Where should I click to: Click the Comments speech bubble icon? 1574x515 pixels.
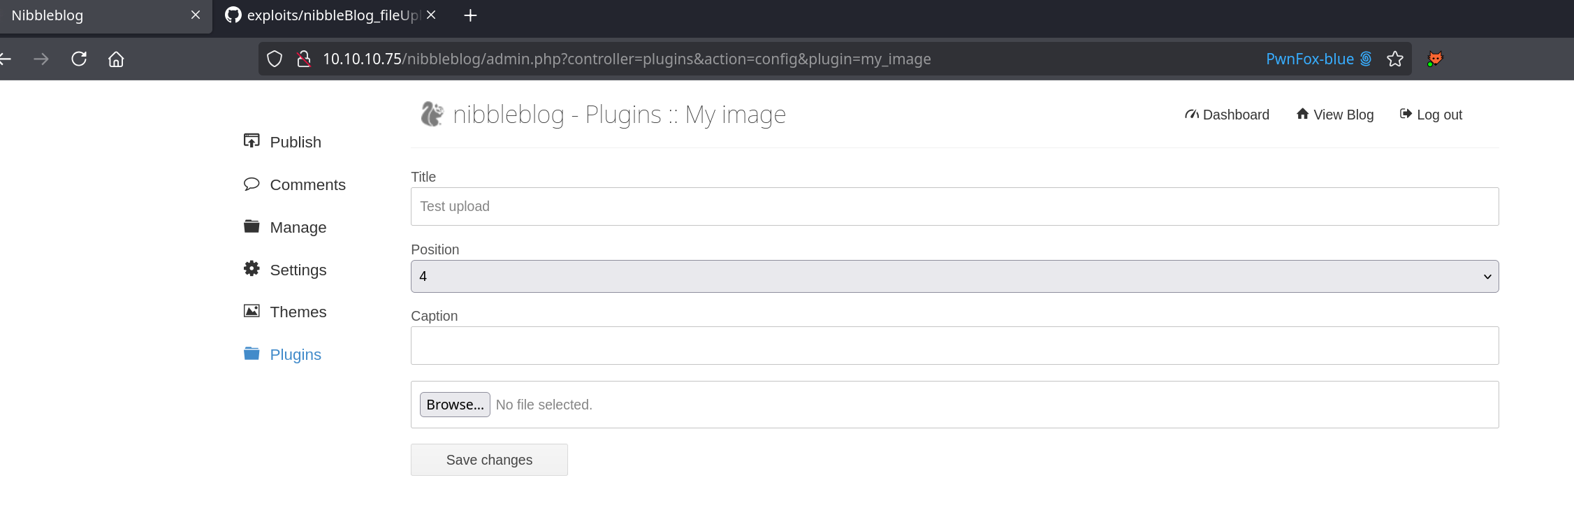[x=252, y=184]
